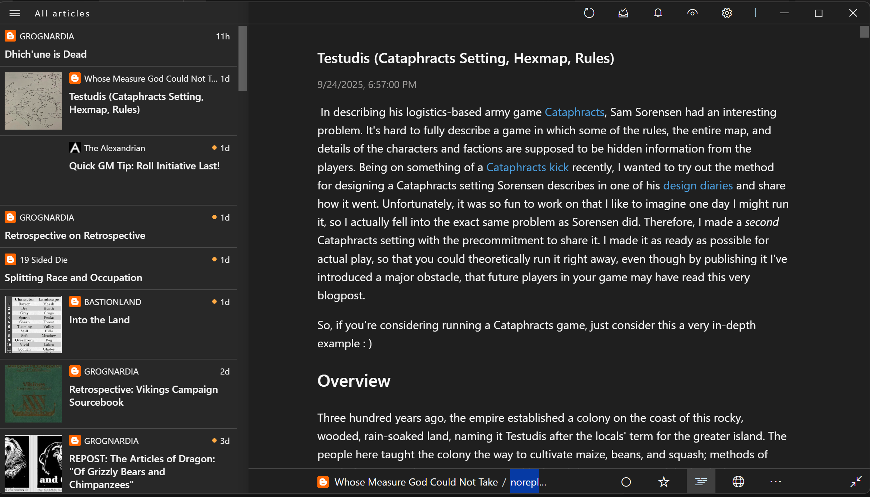Open the settings gear icon

(x=727, y=13)
